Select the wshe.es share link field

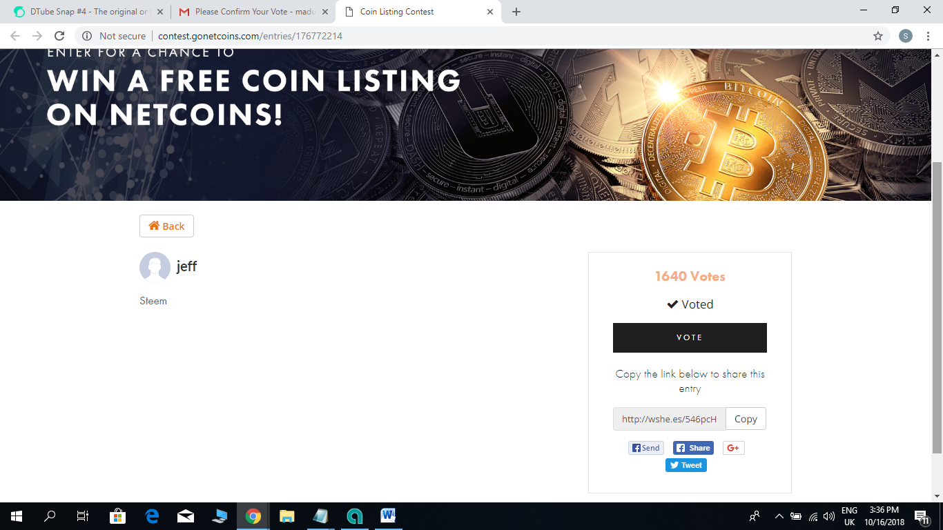670,419
